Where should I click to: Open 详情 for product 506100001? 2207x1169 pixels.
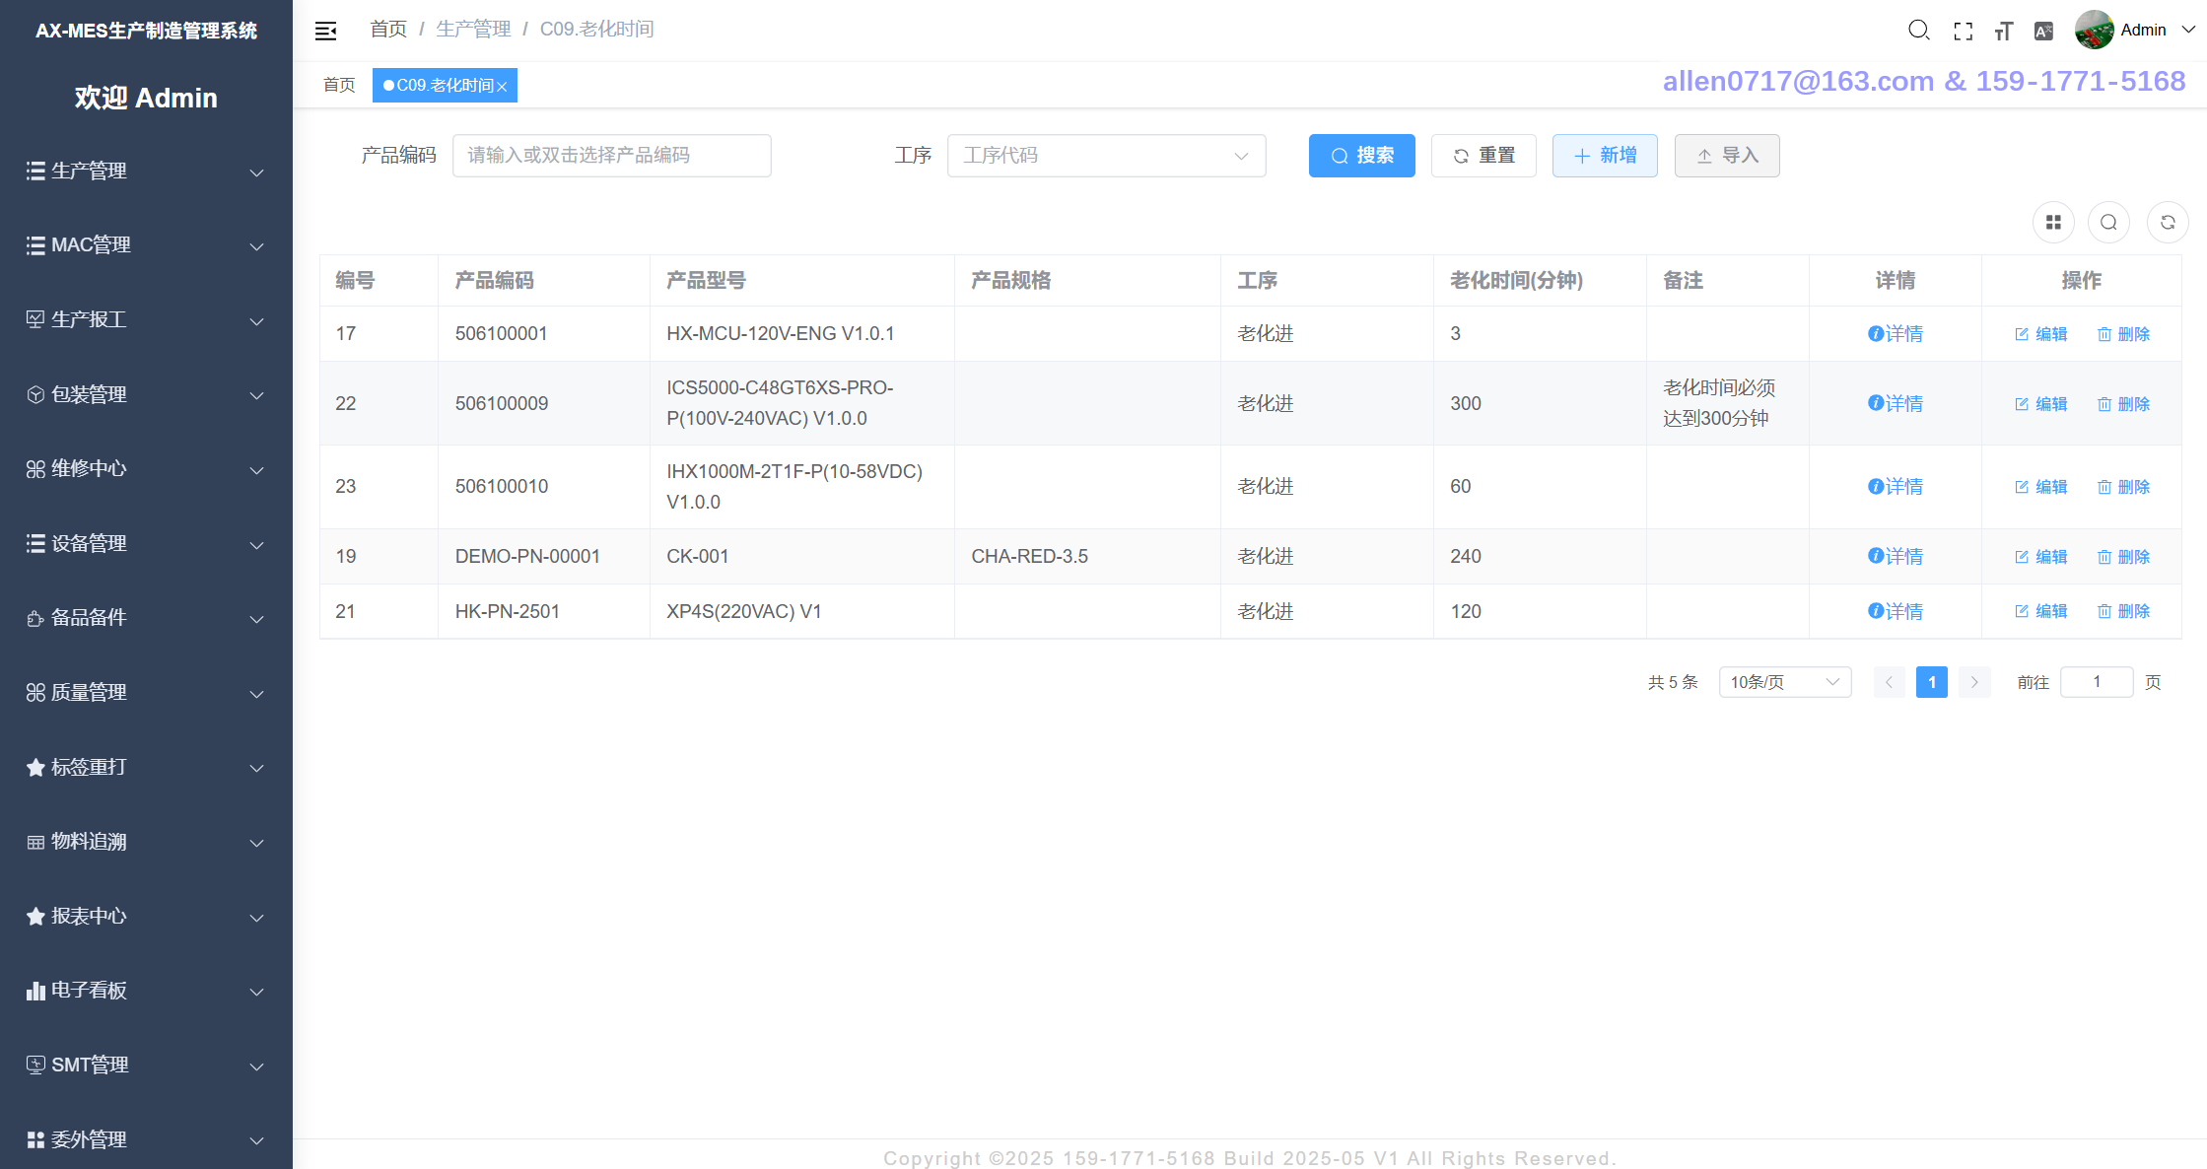coord(1895,334)
